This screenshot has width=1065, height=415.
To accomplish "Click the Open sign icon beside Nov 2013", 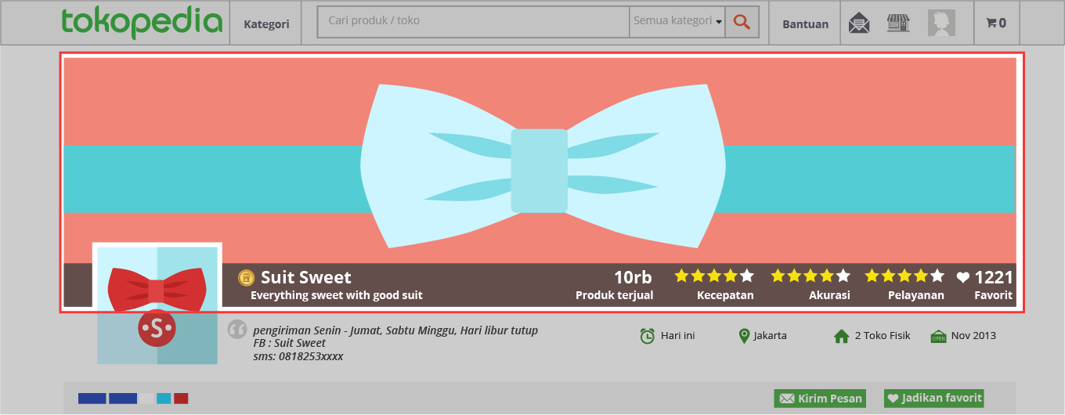I will coord(938,336).
